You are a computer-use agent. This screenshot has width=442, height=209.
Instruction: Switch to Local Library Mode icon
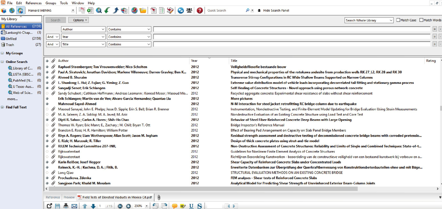(x=4, y=11)
